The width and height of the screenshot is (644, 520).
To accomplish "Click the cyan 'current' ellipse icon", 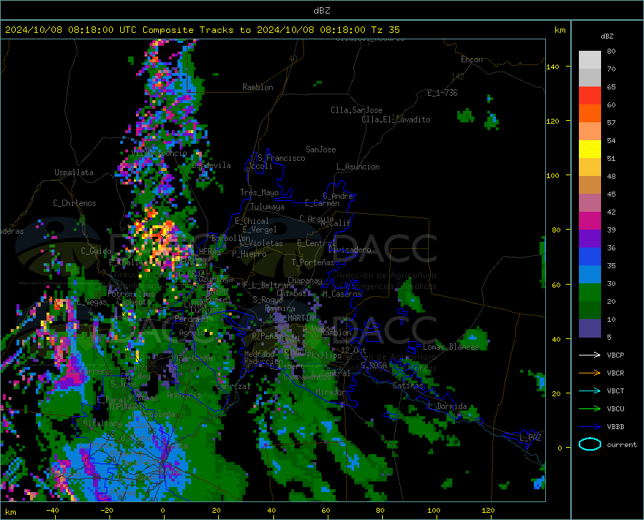I will click(x=590, y=444).
